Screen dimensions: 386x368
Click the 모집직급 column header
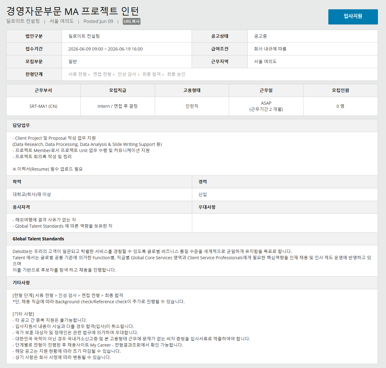[x=118, y=90]
